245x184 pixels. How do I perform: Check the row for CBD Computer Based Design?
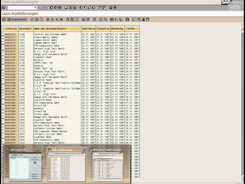[3, 131]
